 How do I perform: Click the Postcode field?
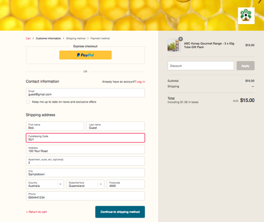click(125, 184)
